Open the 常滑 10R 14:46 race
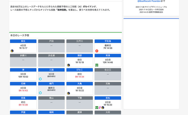Image resolution: width=188 pixels, height=115 pixels. [108, 62]
